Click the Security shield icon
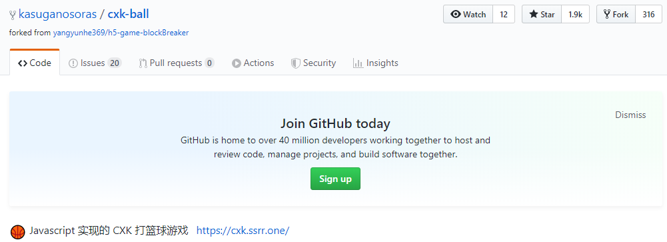 pyautogui.click(x=296, y=63)
